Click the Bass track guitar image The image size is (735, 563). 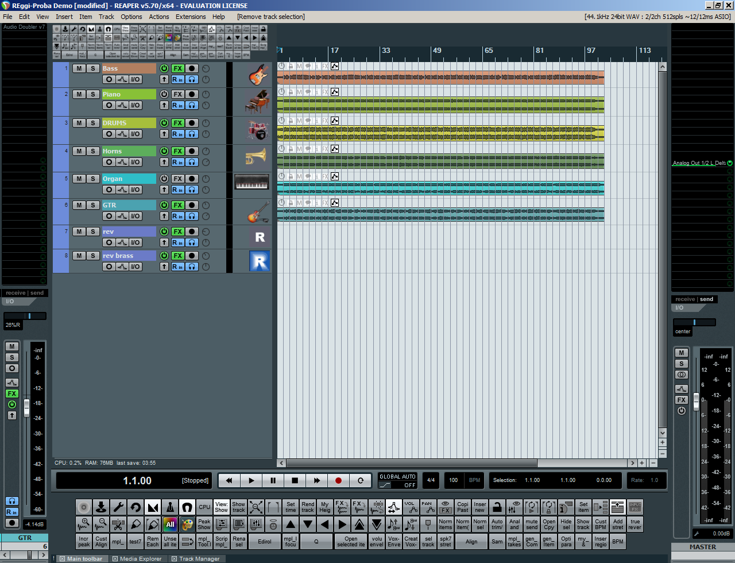pyautogui.click(x=258, y=75)
